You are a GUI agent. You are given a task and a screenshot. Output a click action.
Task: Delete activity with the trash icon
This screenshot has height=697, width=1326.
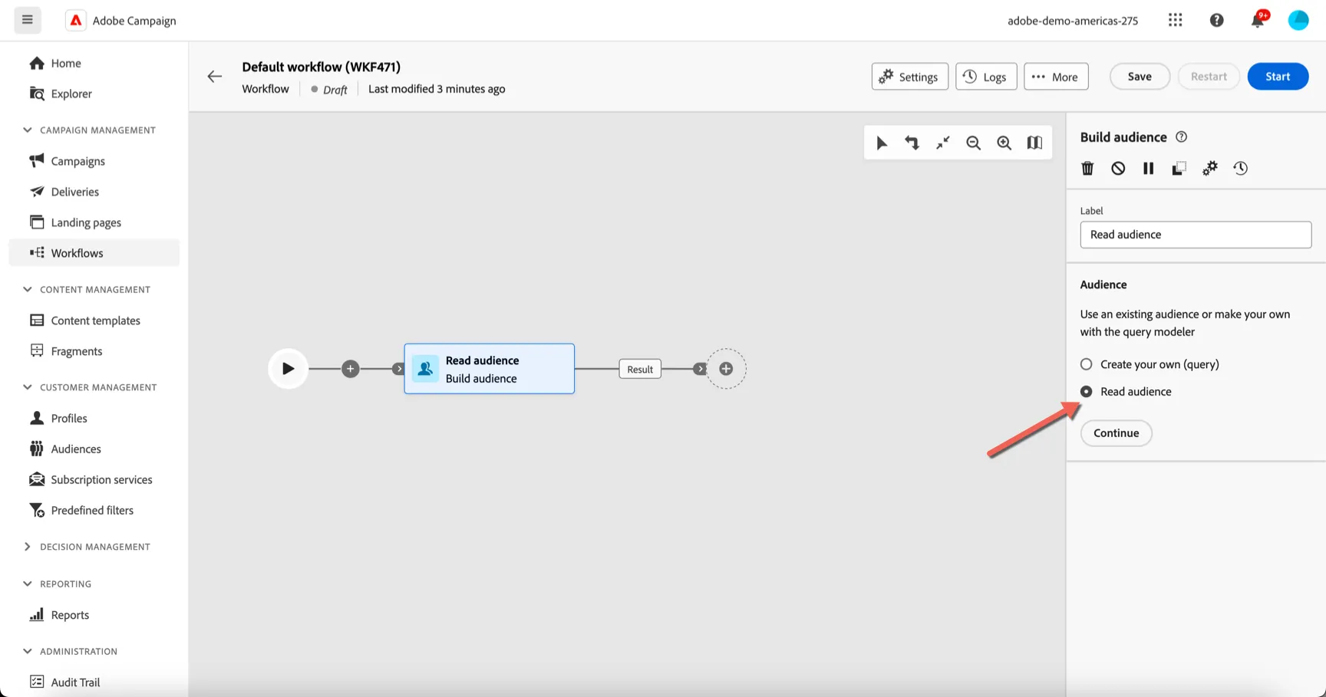pos(1087,168)
